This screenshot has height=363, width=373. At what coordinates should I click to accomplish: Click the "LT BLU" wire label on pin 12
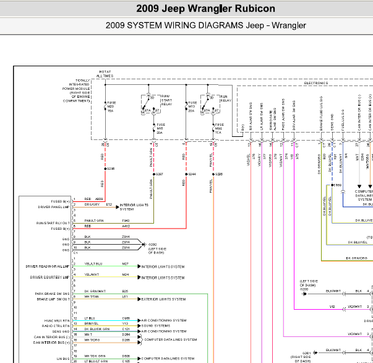[90, 318]
